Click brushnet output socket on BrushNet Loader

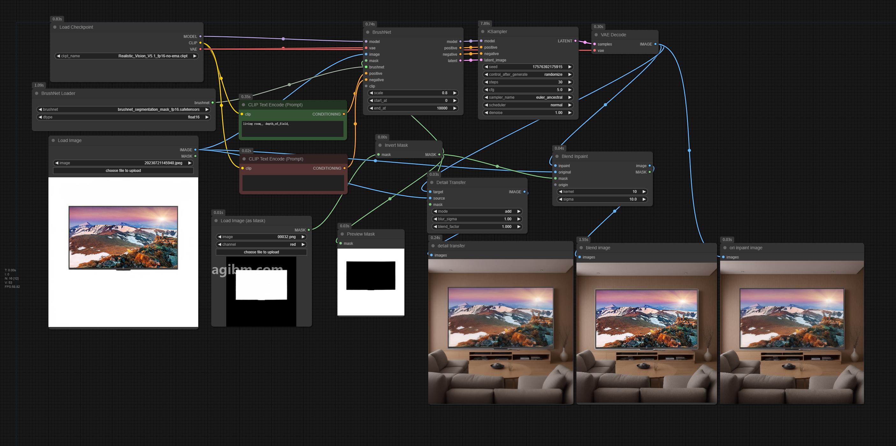click(213, 103)
